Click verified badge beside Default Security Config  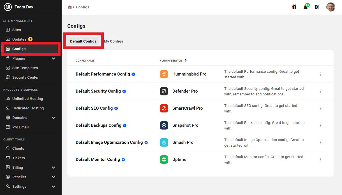coord(124,91)
